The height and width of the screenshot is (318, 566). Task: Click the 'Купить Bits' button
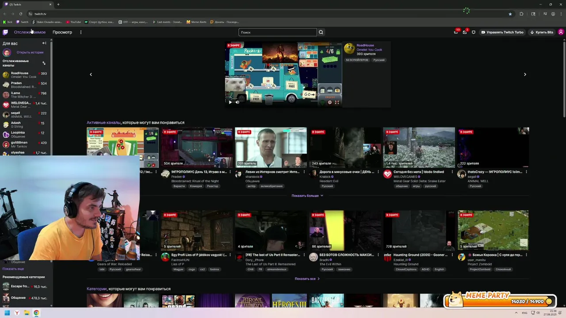[x=542, y=32]
